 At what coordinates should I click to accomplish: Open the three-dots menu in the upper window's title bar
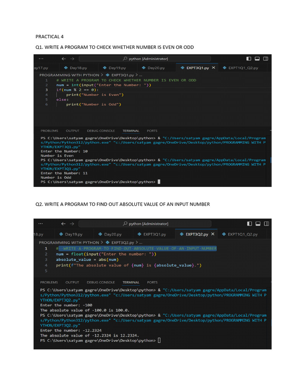point(41,59)
